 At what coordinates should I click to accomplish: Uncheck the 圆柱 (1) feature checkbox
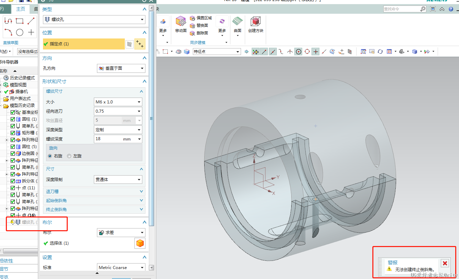point(13,119)
